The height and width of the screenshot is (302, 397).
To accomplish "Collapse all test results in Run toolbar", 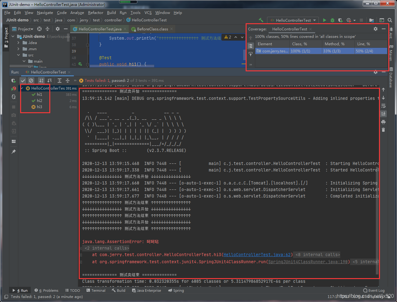I will (x=68, y=81).
